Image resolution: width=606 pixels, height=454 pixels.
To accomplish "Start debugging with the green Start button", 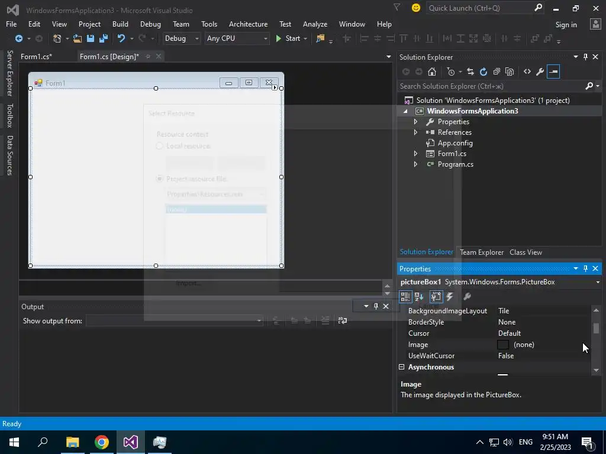I will pos(289,38).
